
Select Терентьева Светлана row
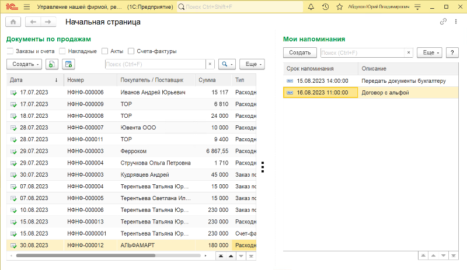coord(131,198)
